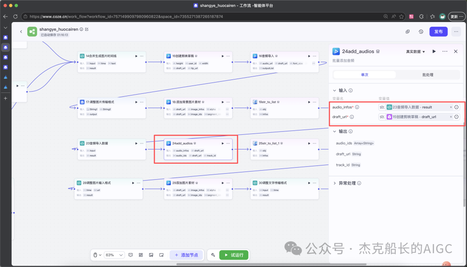Screen dimensions: 467x267
Task: Open variable selector for audio_infos
Action: (456, 107)
